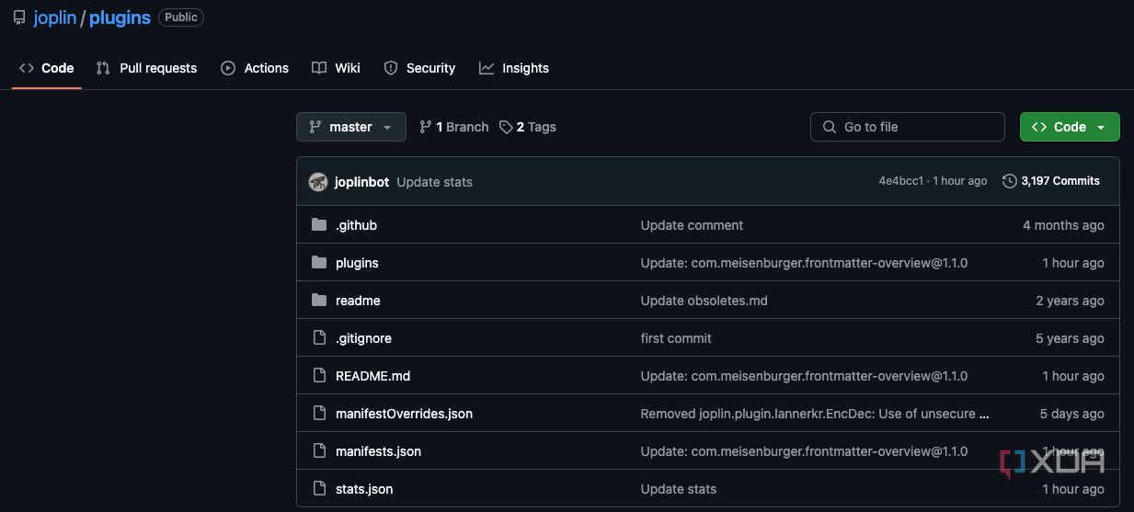Open the Wiki tab

[336, 68]
